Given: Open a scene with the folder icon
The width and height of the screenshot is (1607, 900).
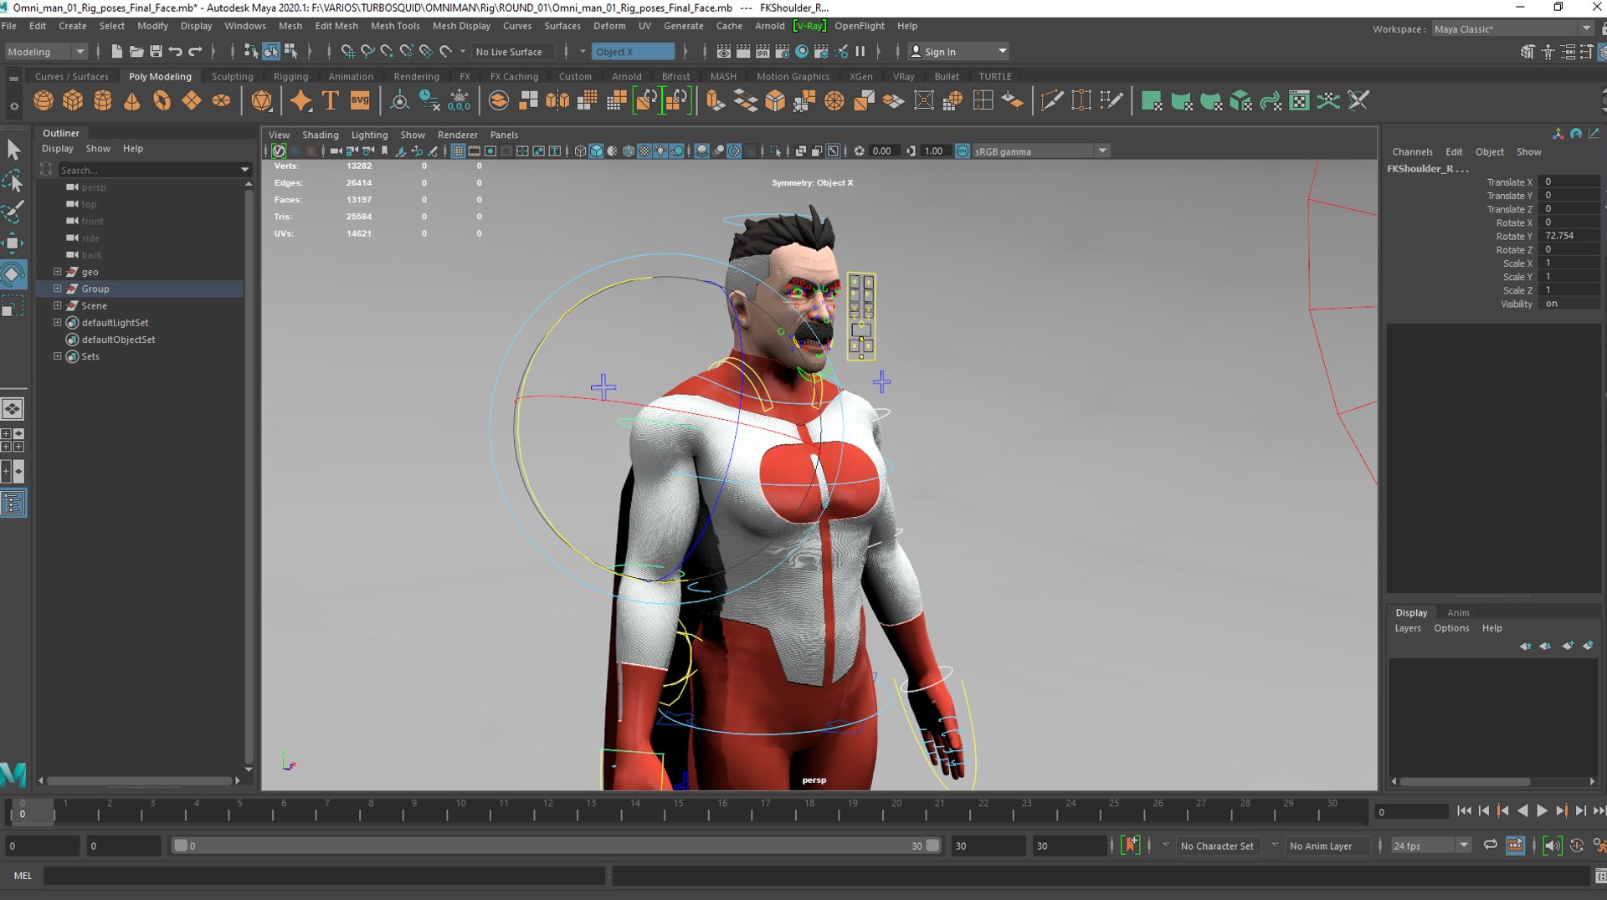Looking at the screenshot, I should [x=136, y=52].
